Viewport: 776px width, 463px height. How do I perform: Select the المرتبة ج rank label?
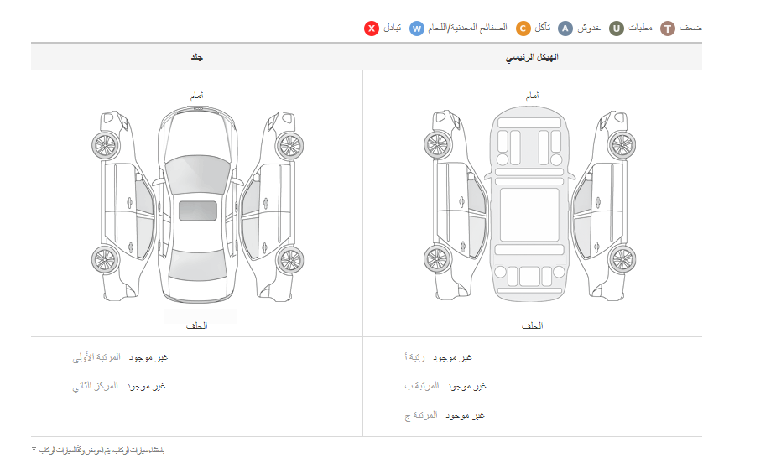pyautogui.click(x=420, y=415)
